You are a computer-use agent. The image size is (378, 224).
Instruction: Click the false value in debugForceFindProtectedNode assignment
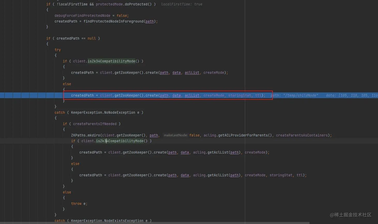[x=122, y=16]
